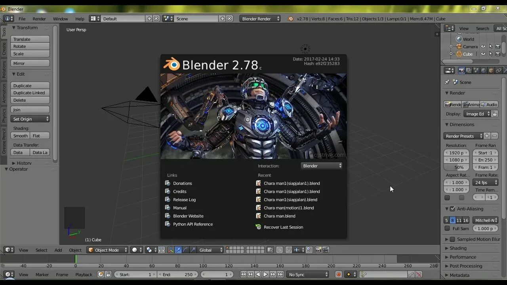
Task: Toggle the display lock icon next to Image Ed
Action: (x=495, y=114)
